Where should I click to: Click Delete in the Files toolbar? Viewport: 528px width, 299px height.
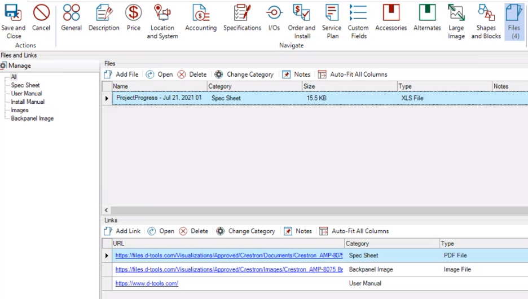(x=192, y=74)
